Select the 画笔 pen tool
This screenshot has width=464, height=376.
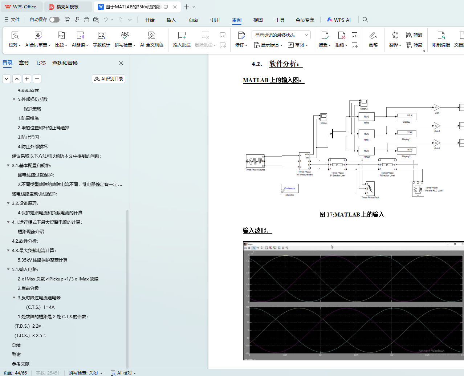pyautogui.click(x=373, y=39)
